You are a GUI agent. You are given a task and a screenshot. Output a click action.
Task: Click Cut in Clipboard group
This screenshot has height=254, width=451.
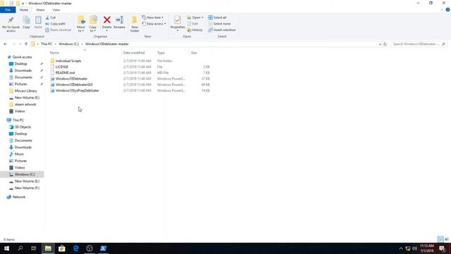pyautogui.click(x=51, y=18)
